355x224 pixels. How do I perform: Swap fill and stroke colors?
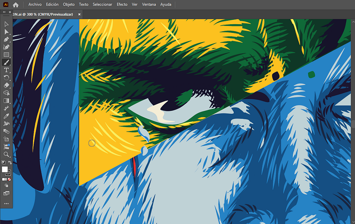tap(10, 163)
